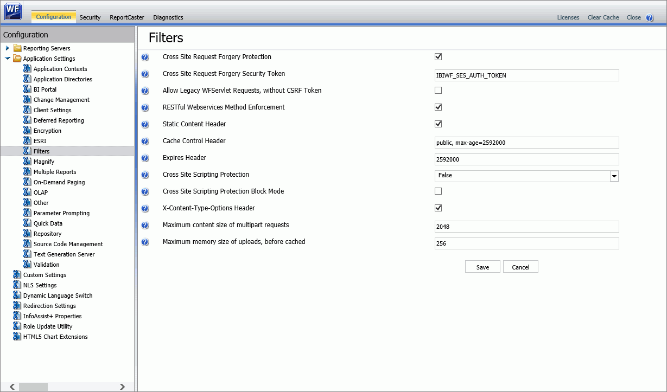Click the icon beside Application Contexts
The width and height of the screenshot is (667, 392).
point(27,69)
